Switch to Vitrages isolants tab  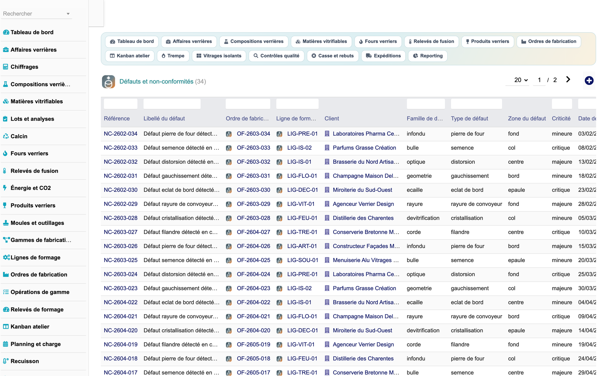[x=219, y=56]
